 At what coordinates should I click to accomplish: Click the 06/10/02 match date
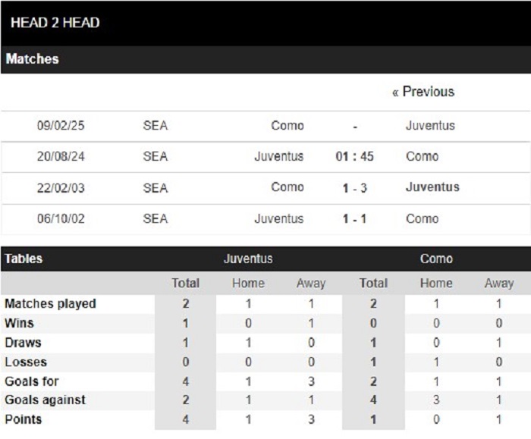coord(61,219)
